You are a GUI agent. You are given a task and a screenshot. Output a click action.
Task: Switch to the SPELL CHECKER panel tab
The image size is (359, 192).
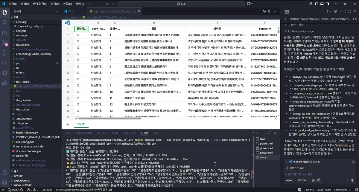coord(83,133)
